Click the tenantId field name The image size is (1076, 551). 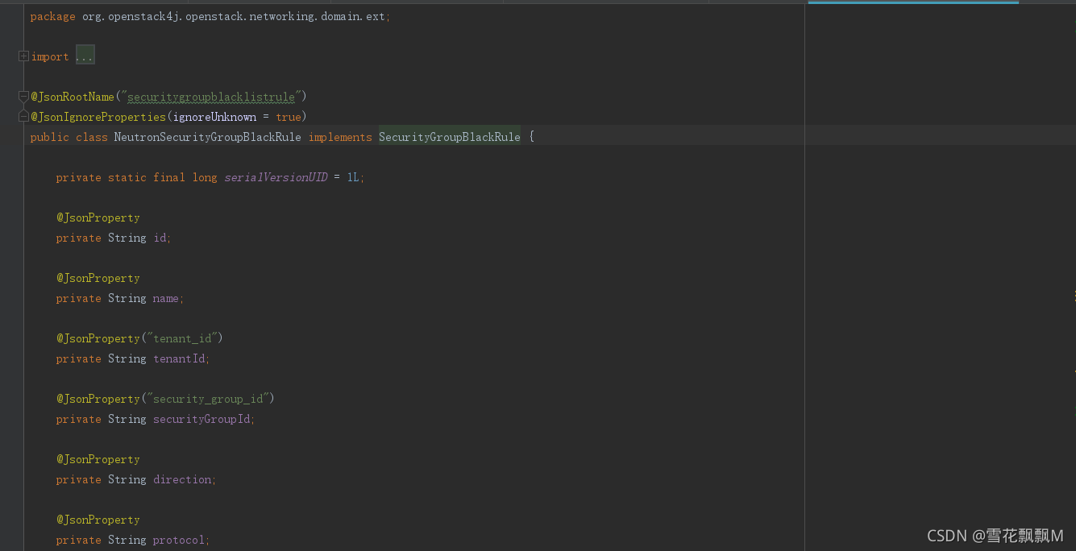(x=179, y=358)
